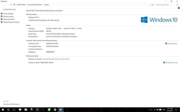The image size is (180, 112).
Task: Click the Refresh button in address bar
Action: coord(153,4)
